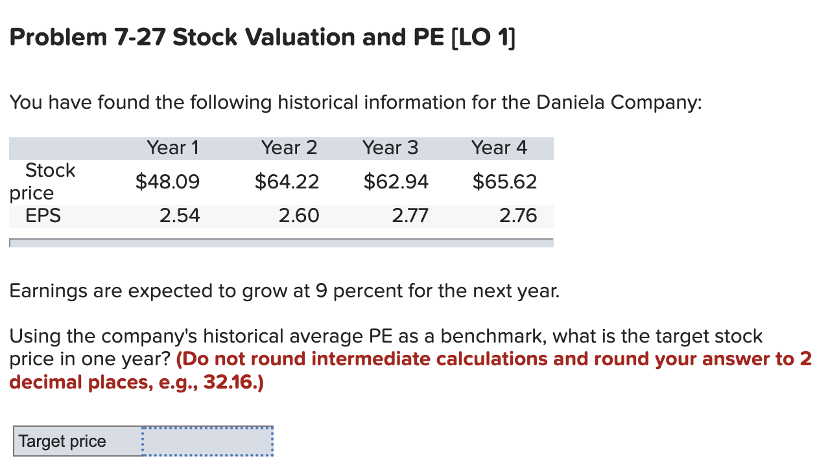
Task: Select the Year 2 column header
Action: (289, 148)
